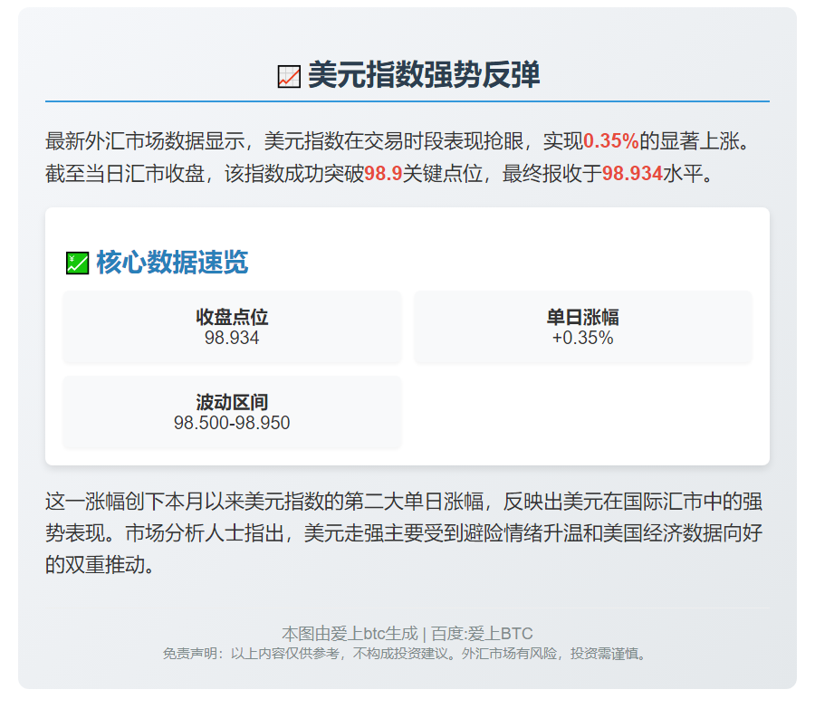Click the 免责声明 disclaimer line
Viewport: 815px width, 718px height.
click(x=407, y=654)
